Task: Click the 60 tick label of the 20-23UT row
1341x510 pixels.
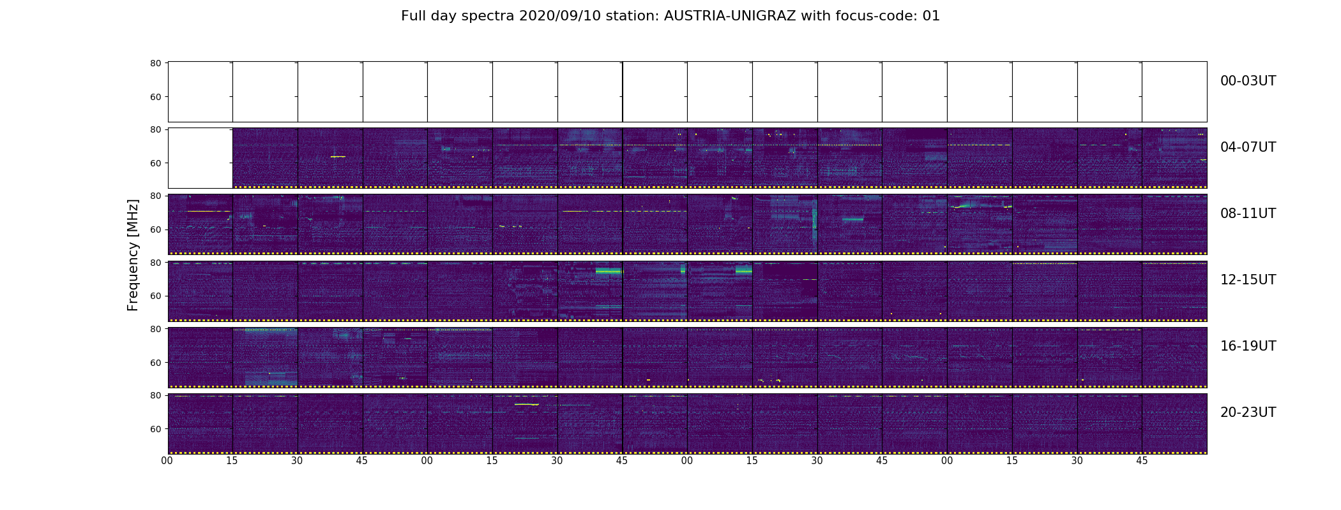Action: click(155, 429)
